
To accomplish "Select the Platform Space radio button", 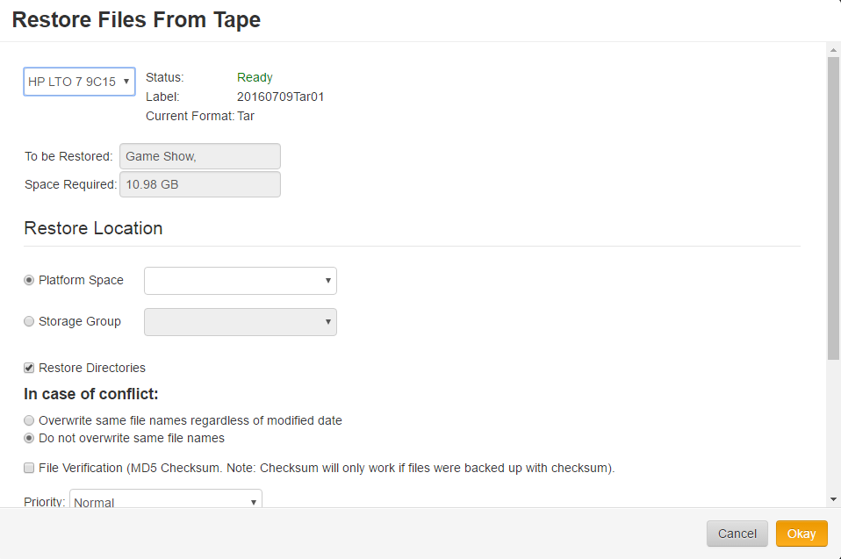I will (x=29, y=280).
